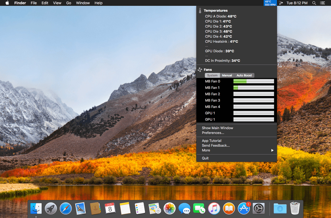Expand the More submenu arrow
Screen dimensions: 331x218
pyautogui.click(x=272, y=150)
